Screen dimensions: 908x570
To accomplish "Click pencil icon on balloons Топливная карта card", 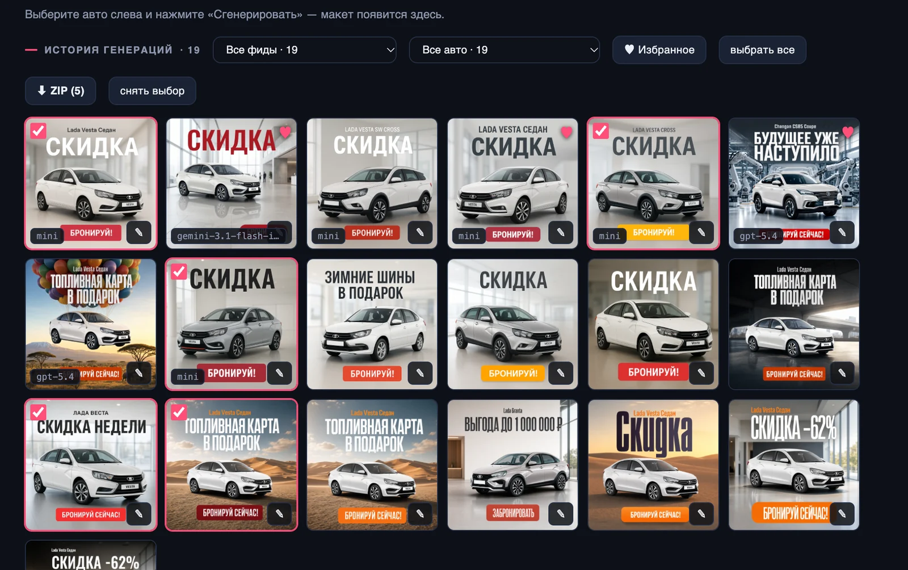I will [x=138, y=373].
